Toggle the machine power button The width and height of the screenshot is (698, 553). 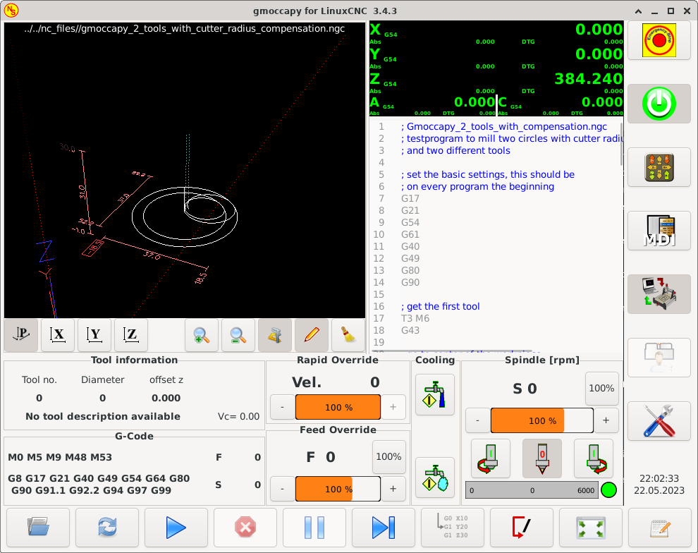point(659,104)
